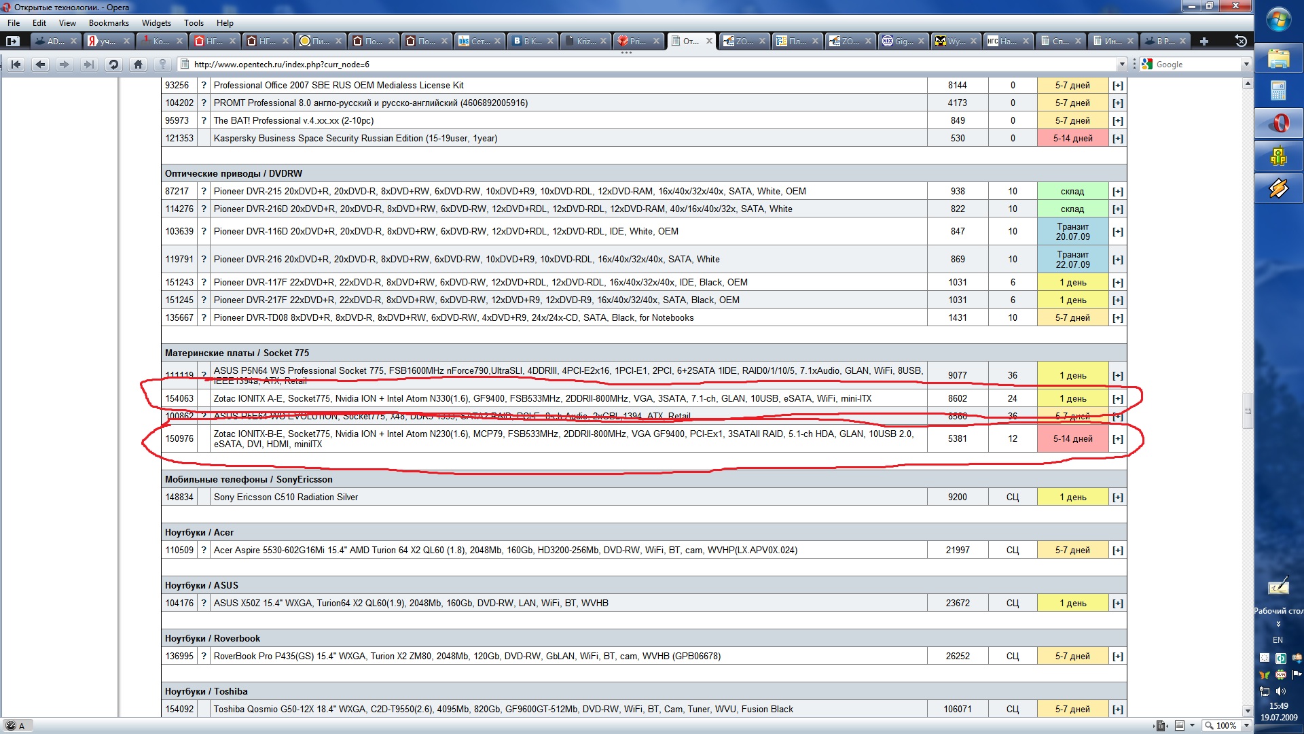Open the Tools menu
The width and height of the screenshot is (1304, 734).
point(194,23)
